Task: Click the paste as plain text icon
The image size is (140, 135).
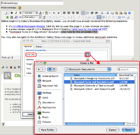Action: (x=121, y=13)
